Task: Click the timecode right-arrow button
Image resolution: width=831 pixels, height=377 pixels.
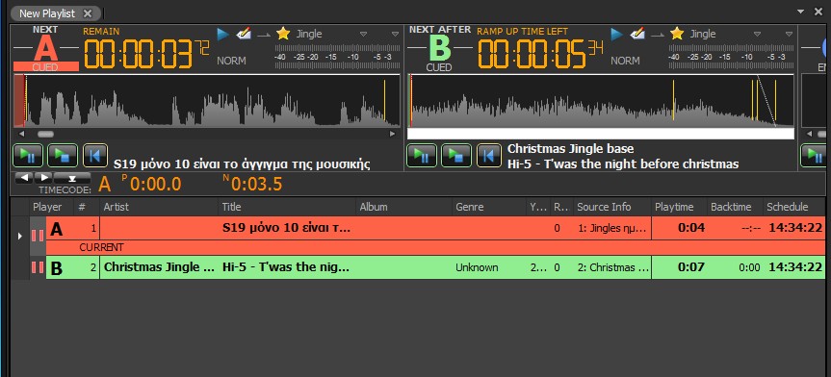Action: coord(44,177)
